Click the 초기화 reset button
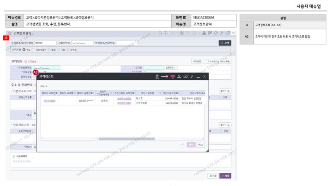This screenshot has height=186, width=331. tap(213, 176)
